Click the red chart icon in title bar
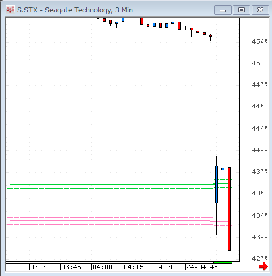 (x=10, y=10)
